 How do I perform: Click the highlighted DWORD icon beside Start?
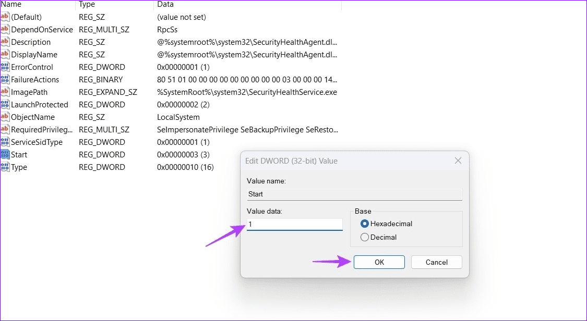click(5, 154)
